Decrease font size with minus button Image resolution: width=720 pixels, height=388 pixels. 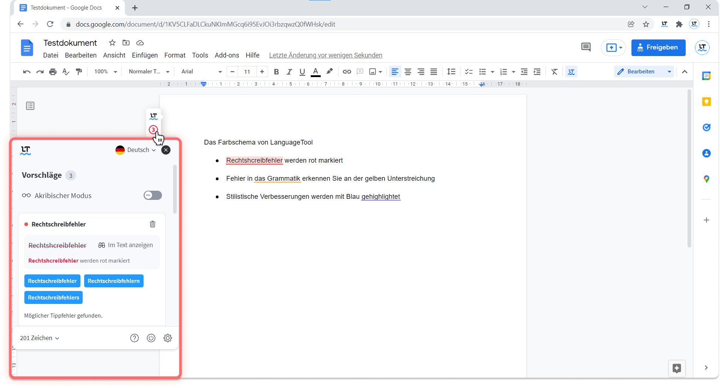[232, 72]
